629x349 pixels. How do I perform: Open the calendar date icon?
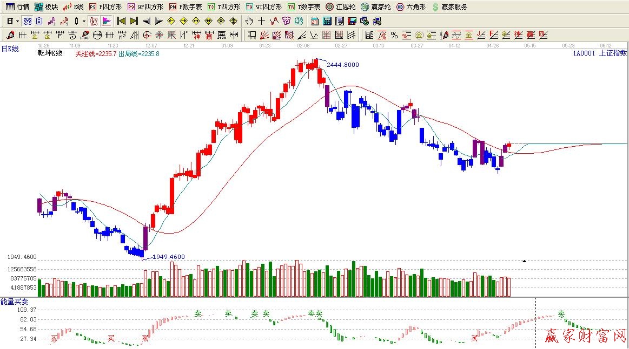(x=315, y=21)
